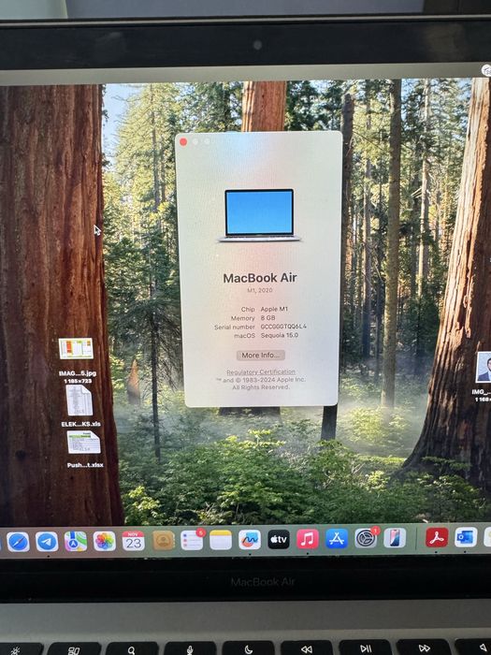
Task: Select the Push...t.xlsx desktop file
Action: click(x=84, y=449)
